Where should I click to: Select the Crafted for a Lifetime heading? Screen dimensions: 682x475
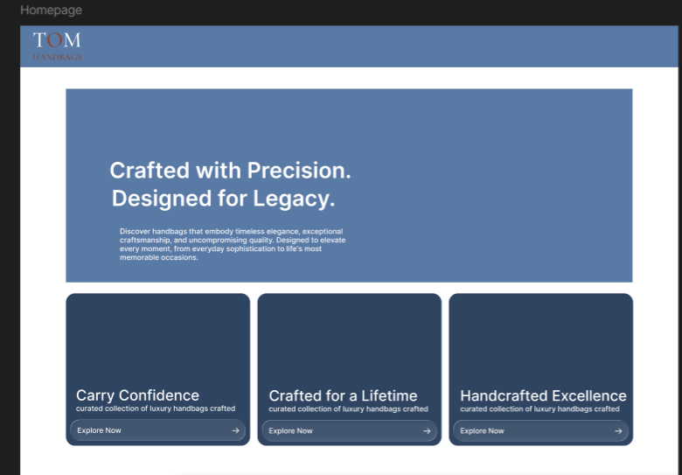pos(343,395)
